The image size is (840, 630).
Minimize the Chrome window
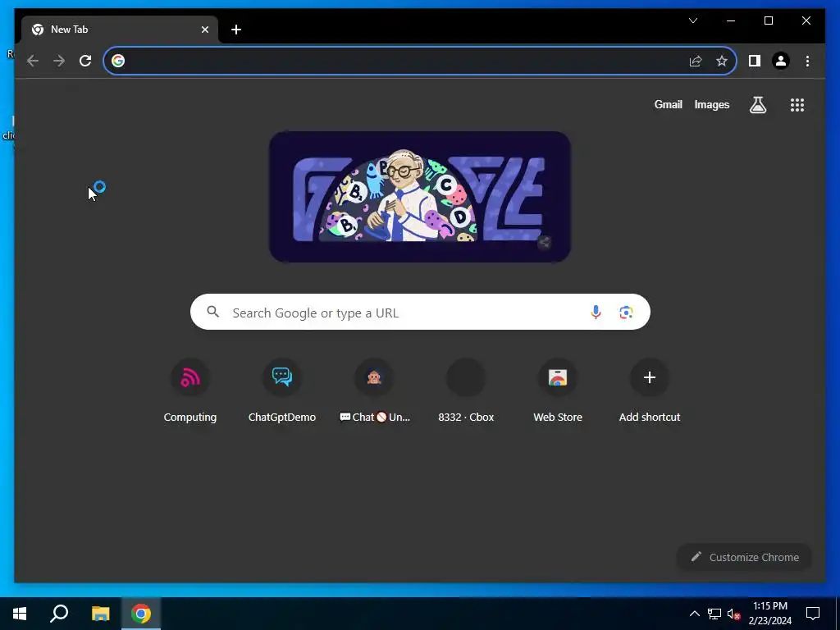731,21
